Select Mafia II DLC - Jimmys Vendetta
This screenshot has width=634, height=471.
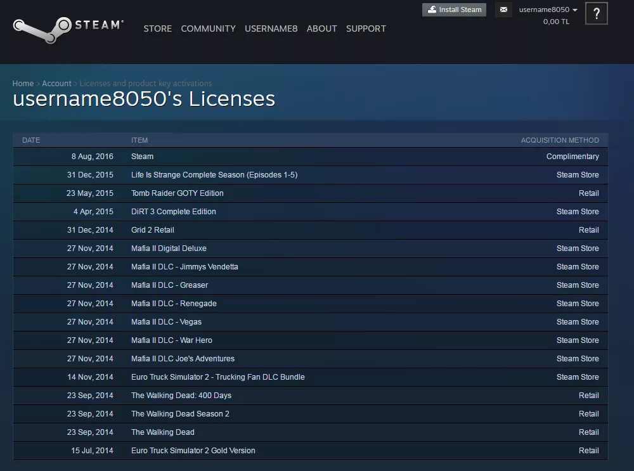[x=184, y=267]
